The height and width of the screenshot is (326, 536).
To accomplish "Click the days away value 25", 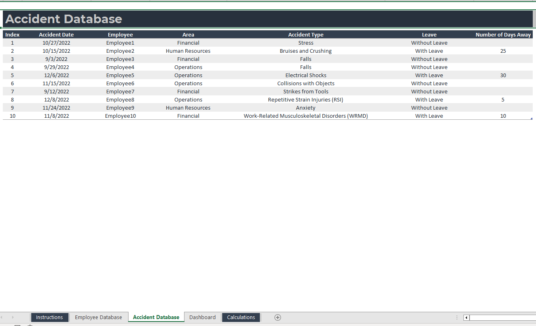I will (x=503, y=51).
